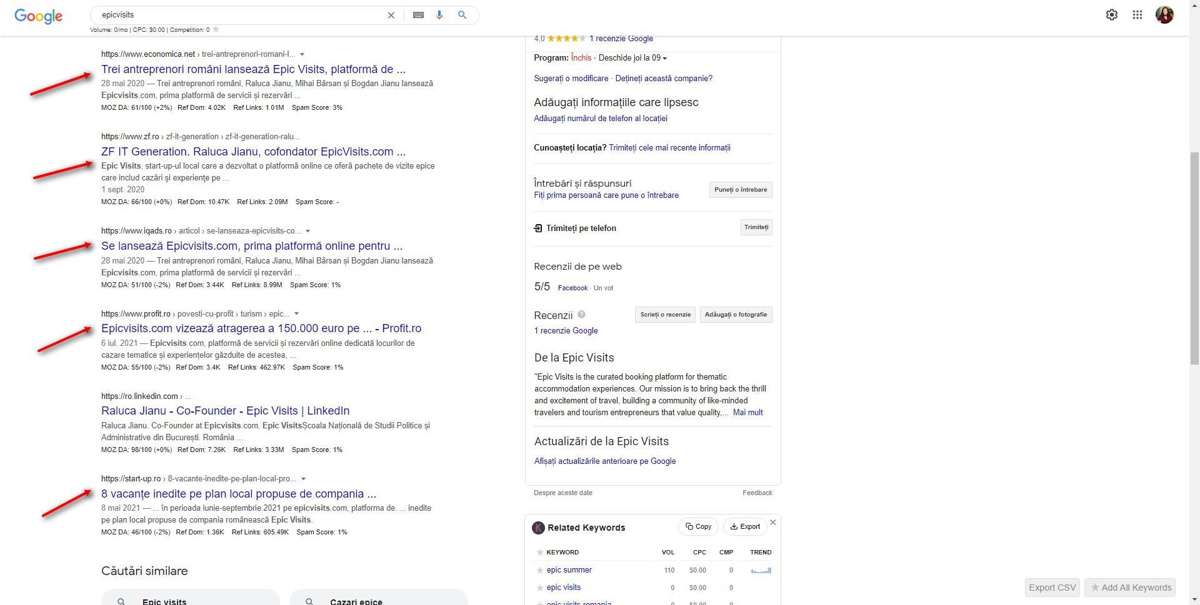This screenshot has height=605, width=1200.
Task: Expand options arrow for profit.ro result
Action: (x=297, y=314)
